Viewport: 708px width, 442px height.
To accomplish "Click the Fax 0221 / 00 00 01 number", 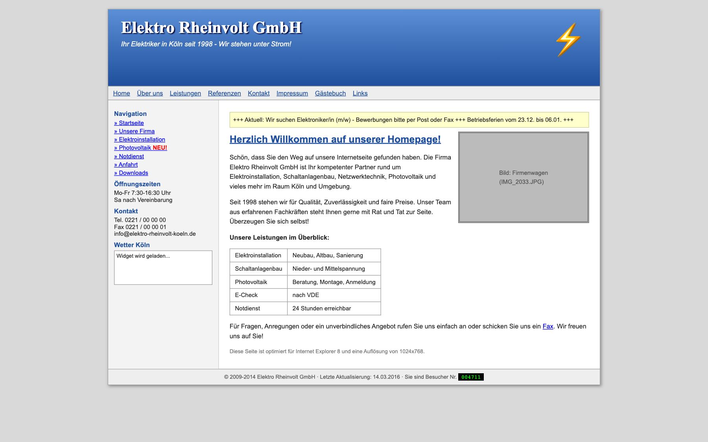I will tap(140, 227).
